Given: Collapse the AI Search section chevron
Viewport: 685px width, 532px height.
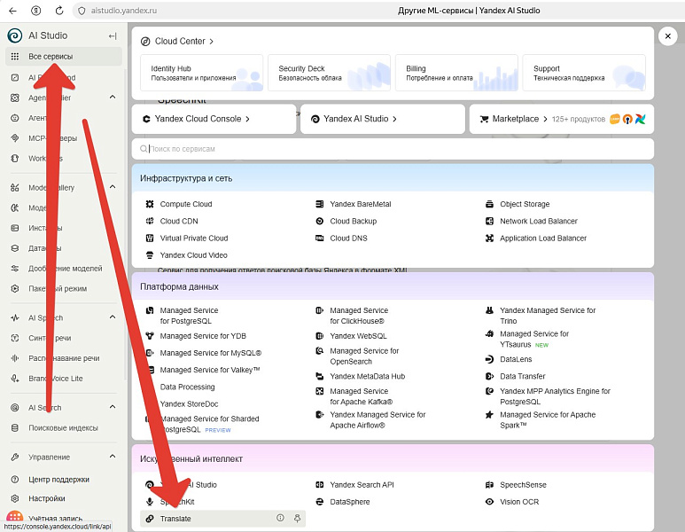Looking at the screenshot, I should pyautogui.click(x=113, y=407).
